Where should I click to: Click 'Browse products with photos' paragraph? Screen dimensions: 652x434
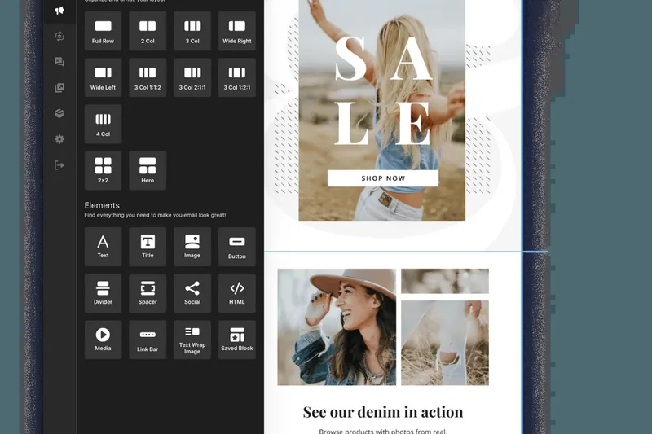pos(383,431)
